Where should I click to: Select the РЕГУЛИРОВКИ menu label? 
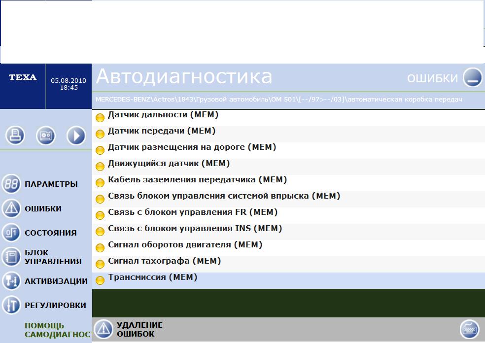55,305
